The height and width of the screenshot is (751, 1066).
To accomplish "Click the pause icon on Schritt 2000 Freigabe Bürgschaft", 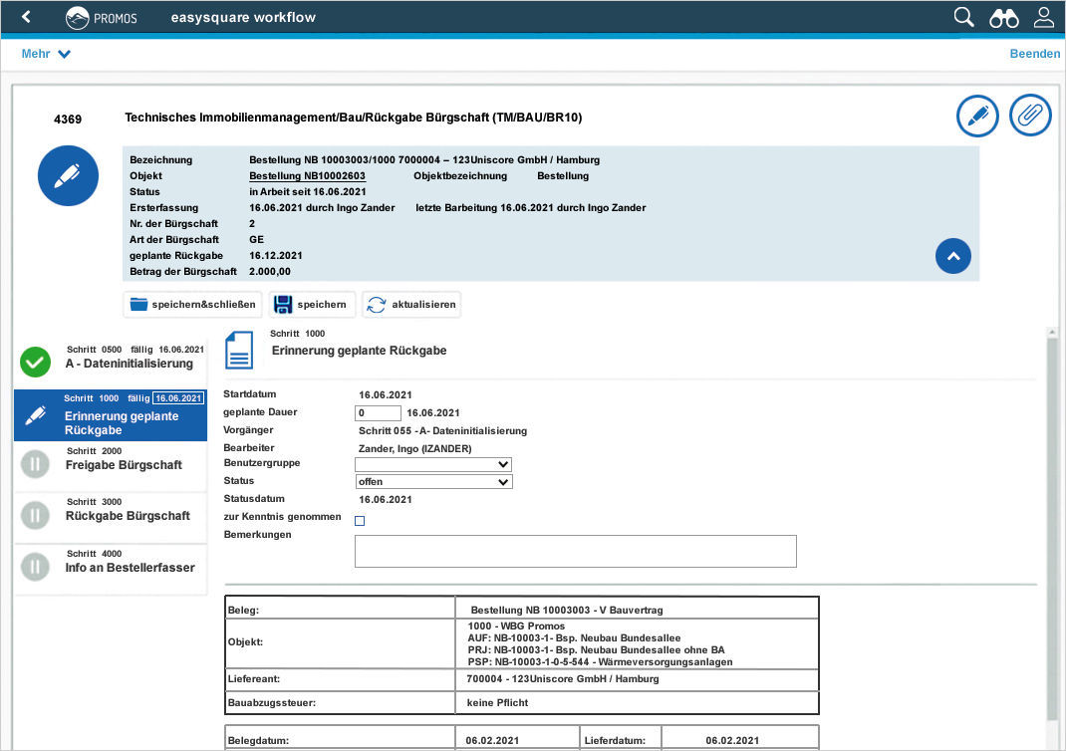I will point(35,465).
